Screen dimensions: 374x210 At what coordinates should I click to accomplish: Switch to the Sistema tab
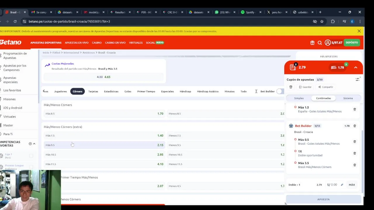pyautogui.click(x=348, y=98)
